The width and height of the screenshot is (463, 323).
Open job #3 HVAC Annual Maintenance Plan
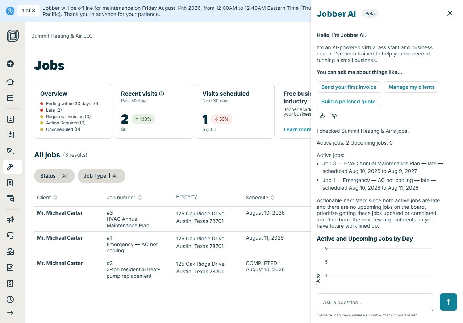(x=172, y=219)
